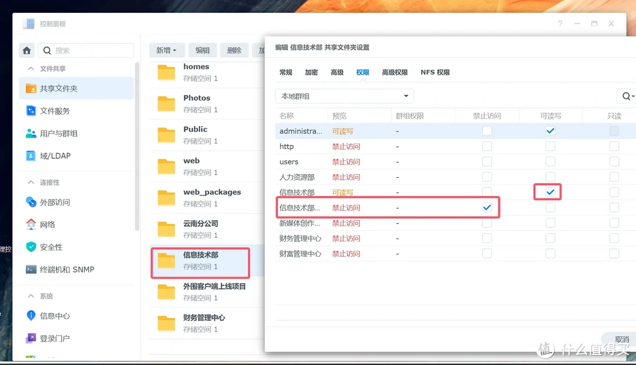The image size is (636, 365).
Task: Click the 删除 button in the toolbar
Action: point(234,50)
